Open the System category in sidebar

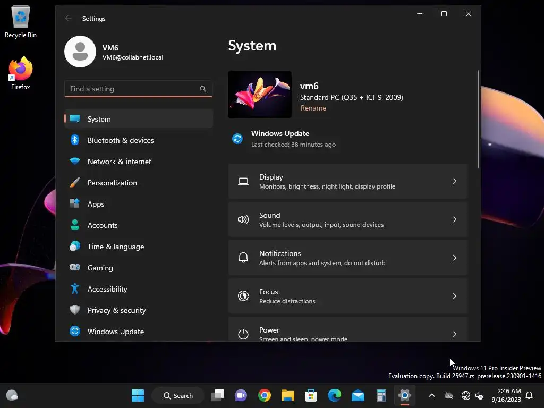(x=139, y=119)
